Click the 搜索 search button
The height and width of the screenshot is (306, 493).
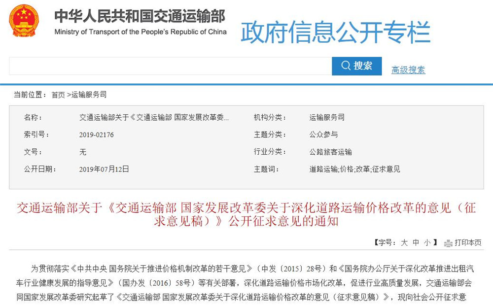coord(357,66)
